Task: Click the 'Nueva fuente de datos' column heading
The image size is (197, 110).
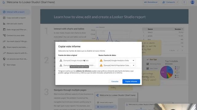Action: (x=107, y=55)
